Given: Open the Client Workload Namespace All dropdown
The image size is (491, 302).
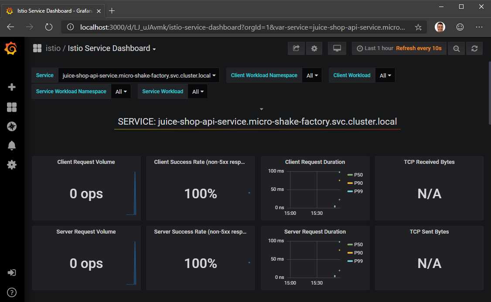Looking at the screenshot, I should (x=312, y=75).
